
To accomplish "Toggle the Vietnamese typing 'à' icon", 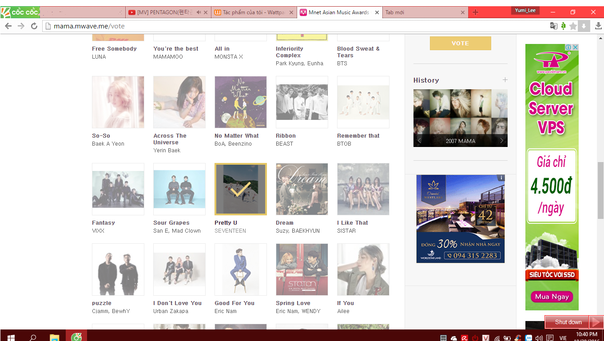I will click(564, 26).
